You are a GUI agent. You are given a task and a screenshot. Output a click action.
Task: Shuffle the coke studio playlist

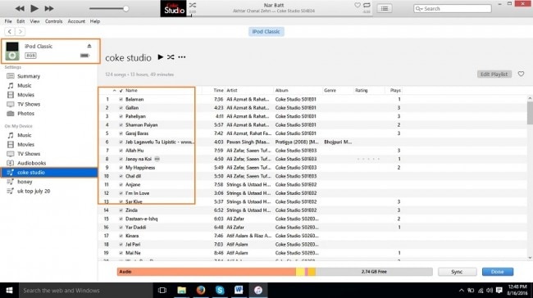[171, 57]
